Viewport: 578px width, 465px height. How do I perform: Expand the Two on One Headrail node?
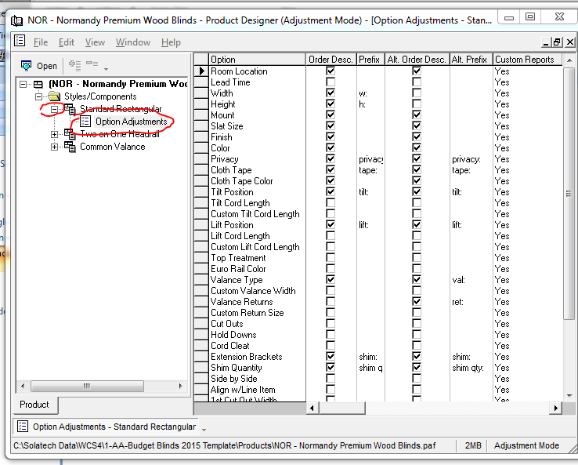coord(54,134)
